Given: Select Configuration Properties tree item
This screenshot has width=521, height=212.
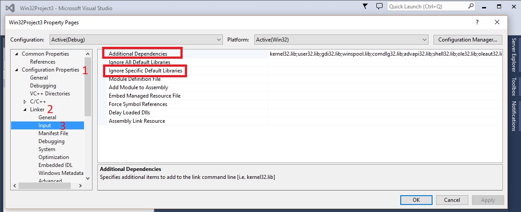Looking at the screenshot, I should click(x=50, y=70).
